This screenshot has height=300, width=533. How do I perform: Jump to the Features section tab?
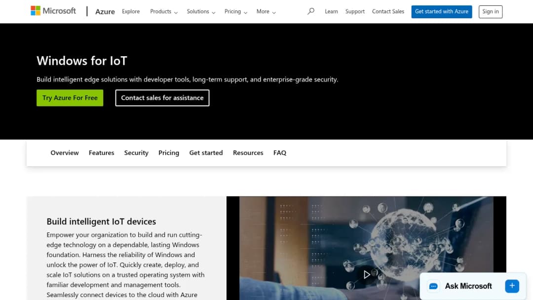coord(101,153)
